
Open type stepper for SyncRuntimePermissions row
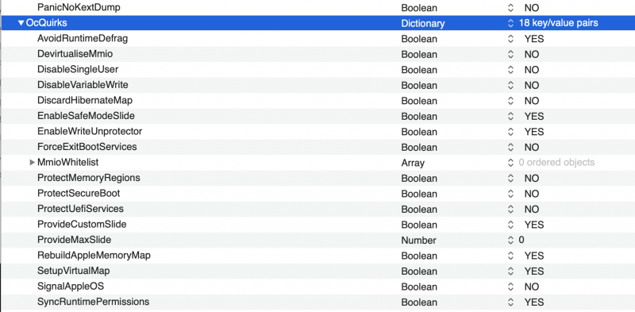click(x=510, y=302)
